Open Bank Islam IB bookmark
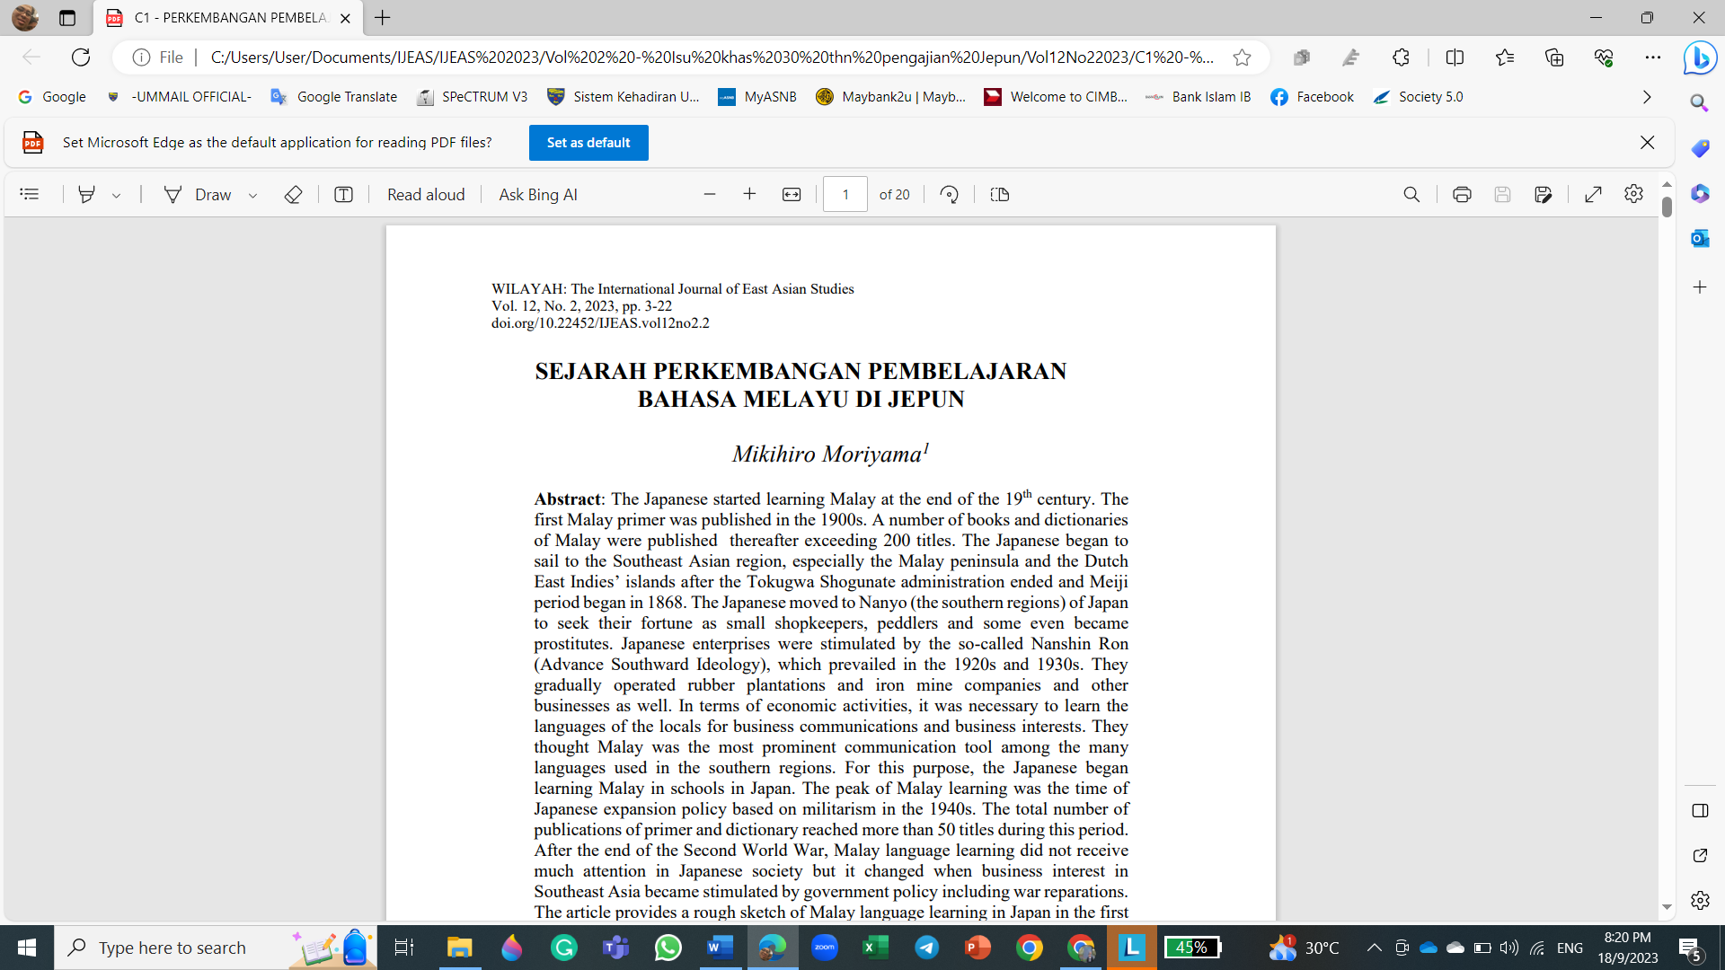The width and height of the screenshot is (1725, 970). click(1198, 97)
